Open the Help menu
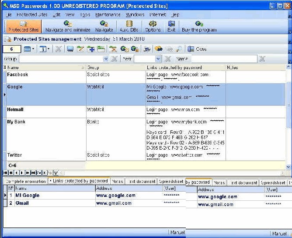Screen dimensions: 292x238 coord(175,15)
